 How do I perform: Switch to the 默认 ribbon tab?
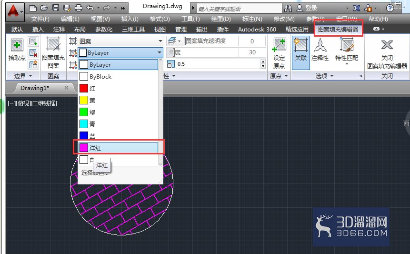[x=17, y=29]
